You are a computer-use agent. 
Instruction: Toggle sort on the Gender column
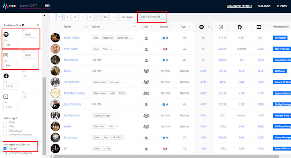click(x=171, y=26)
